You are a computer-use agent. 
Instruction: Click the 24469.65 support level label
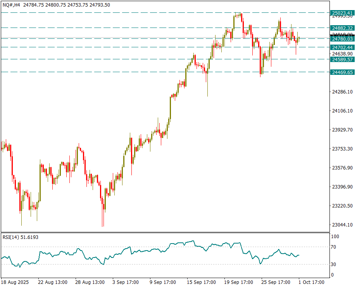point(342,72)
